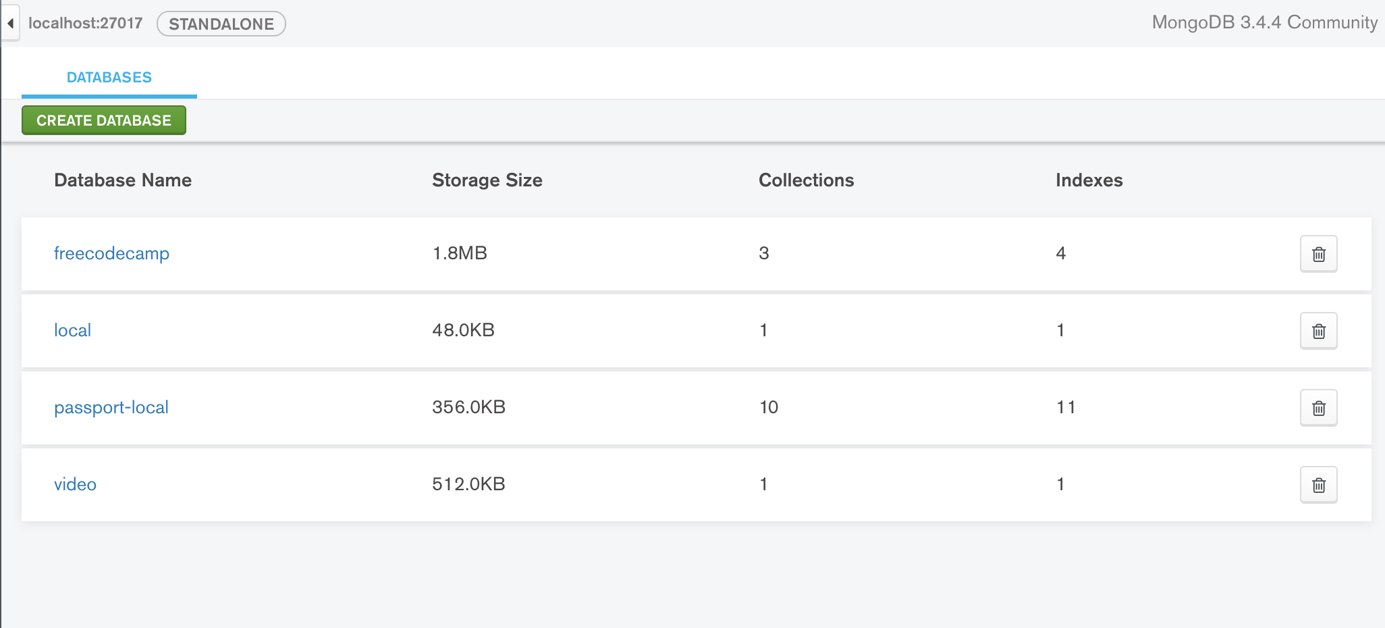Click the MongoDB 3.4.4 Community version text

pyautogui.click(x=1264, y=23)
